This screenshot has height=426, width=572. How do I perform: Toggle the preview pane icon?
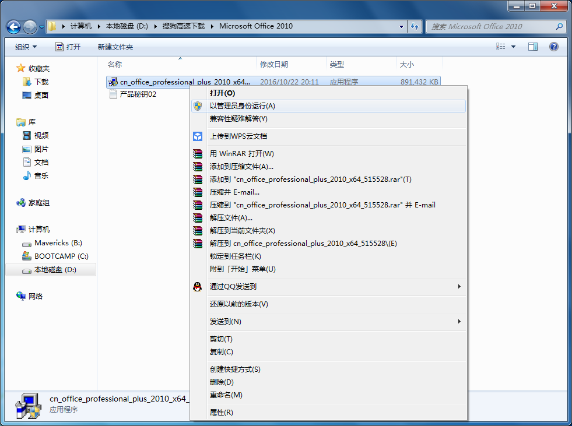pos(532,47)
